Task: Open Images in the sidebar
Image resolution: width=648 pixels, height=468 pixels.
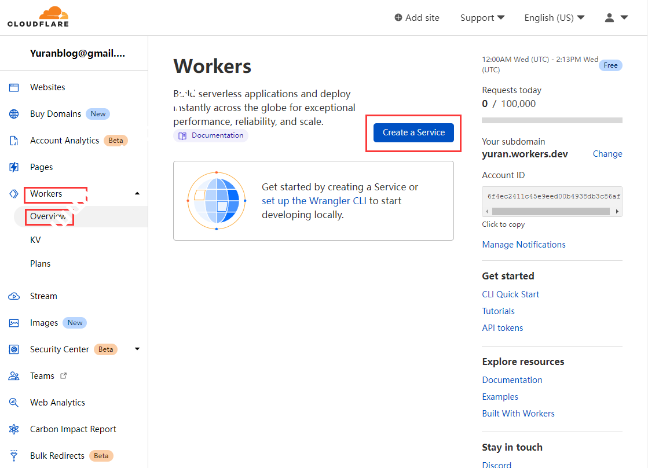Action: (x=44, y=323)
